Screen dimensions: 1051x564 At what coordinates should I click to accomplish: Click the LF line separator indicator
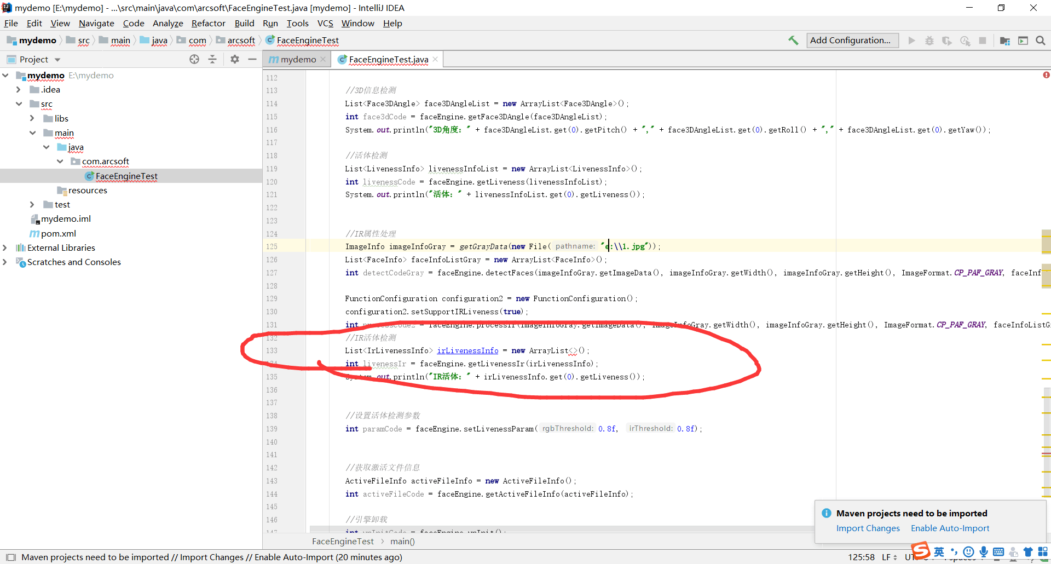coord(887,557)
